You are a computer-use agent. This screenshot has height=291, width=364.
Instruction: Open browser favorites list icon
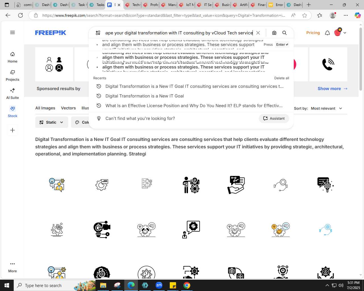(x=320, y=15)
